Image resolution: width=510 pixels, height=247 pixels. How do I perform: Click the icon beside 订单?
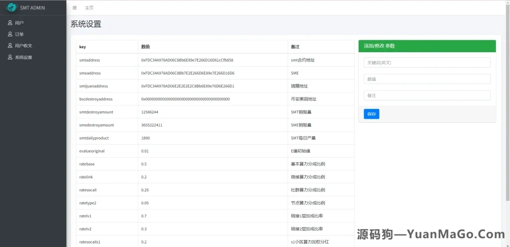[10, 34]
